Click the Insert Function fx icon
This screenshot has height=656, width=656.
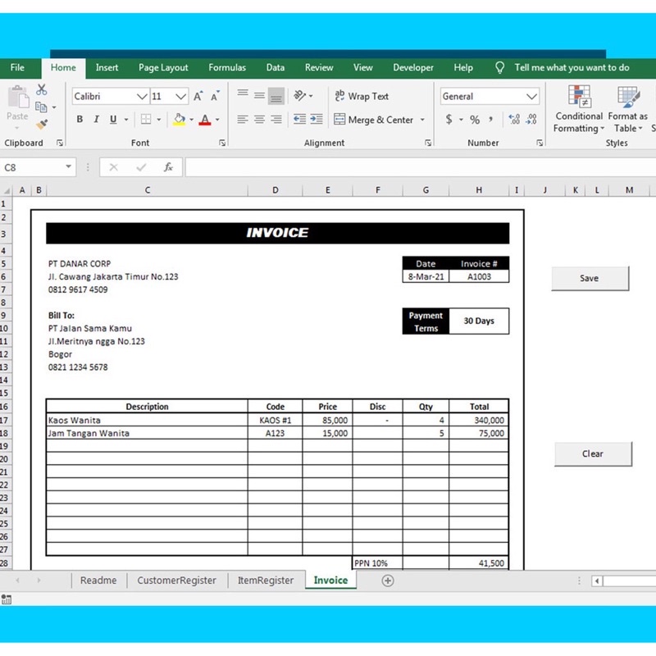[168, 167]
